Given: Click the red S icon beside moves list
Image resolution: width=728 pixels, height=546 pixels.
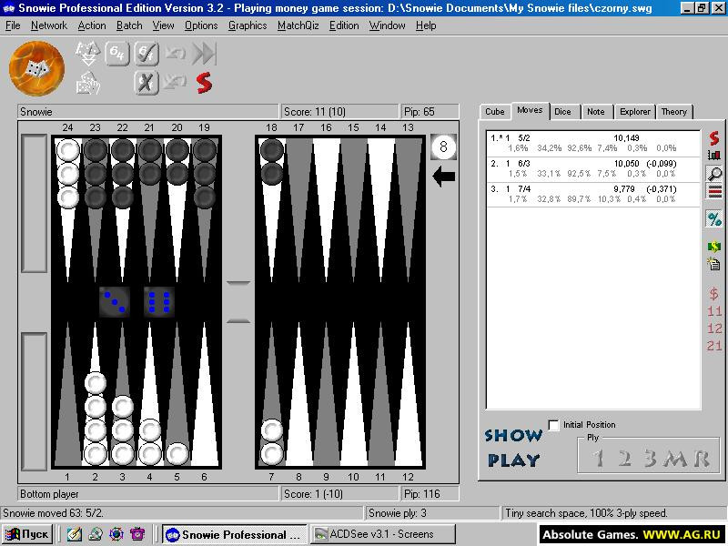Looking at the screenshot, I should point(714,138).
